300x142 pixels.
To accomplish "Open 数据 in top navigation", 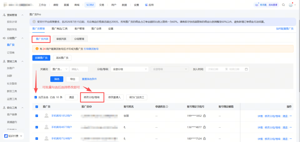I will point(124,5).
